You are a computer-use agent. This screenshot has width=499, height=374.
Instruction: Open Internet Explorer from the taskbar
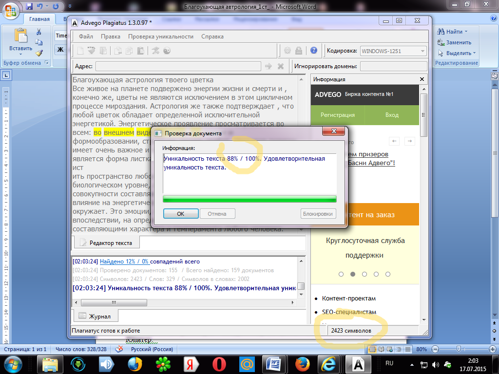click(x=328, y=364)
